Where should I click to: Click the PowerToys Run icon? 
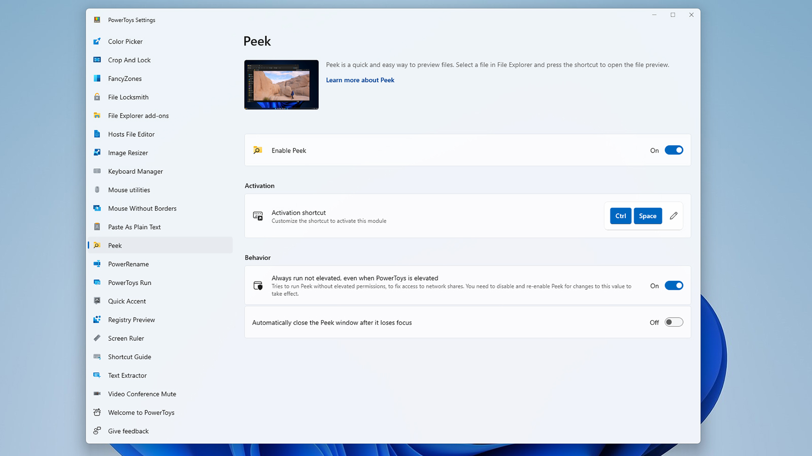pyautogui.click(x=97, y=283)
